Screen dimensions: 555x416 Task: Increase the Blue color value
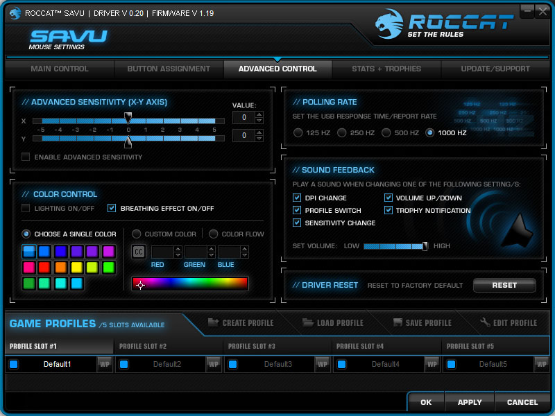click(x=245, y=249)
